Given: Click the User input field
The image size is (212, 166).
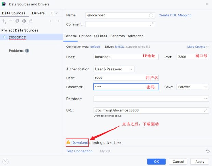Looking at the screenshot, I should coord(126,78).
